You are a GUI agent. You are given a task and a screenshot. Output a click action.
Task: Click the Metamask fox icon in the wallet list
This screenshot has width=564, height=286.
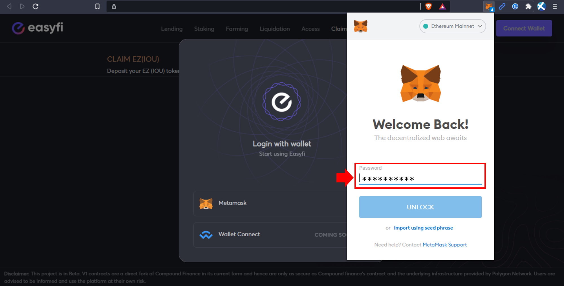coord(206,203)
